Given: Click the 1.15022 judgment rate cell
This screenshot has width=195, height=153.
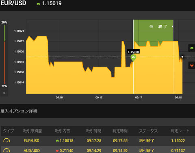Looking at the screenshot, I should point(178,141).
